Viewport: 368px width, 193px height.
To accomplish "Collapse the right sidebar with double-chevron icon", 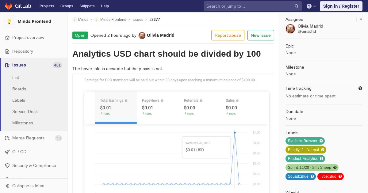I will coord(361,19).
